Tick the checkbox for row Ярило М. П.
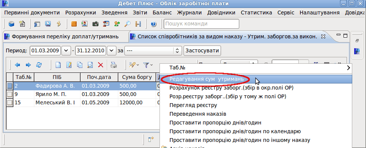The width and height of the screenshot is (366, 148). pos(10,94)
